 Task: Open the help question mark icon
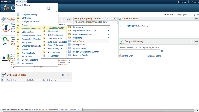pyautogui.click(x=194, y=15)
